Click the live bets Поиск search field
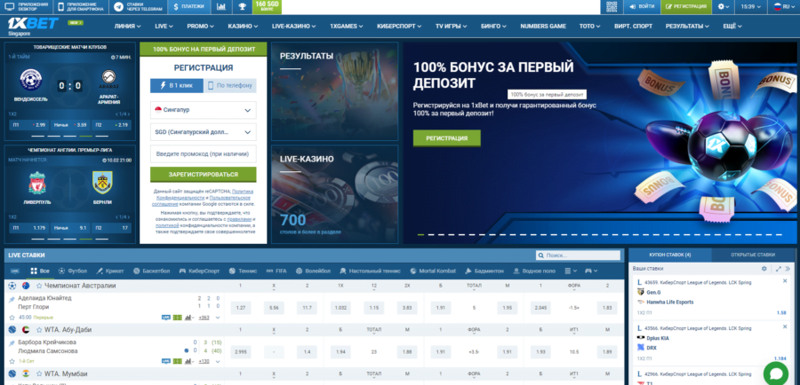 click(578, 255)
